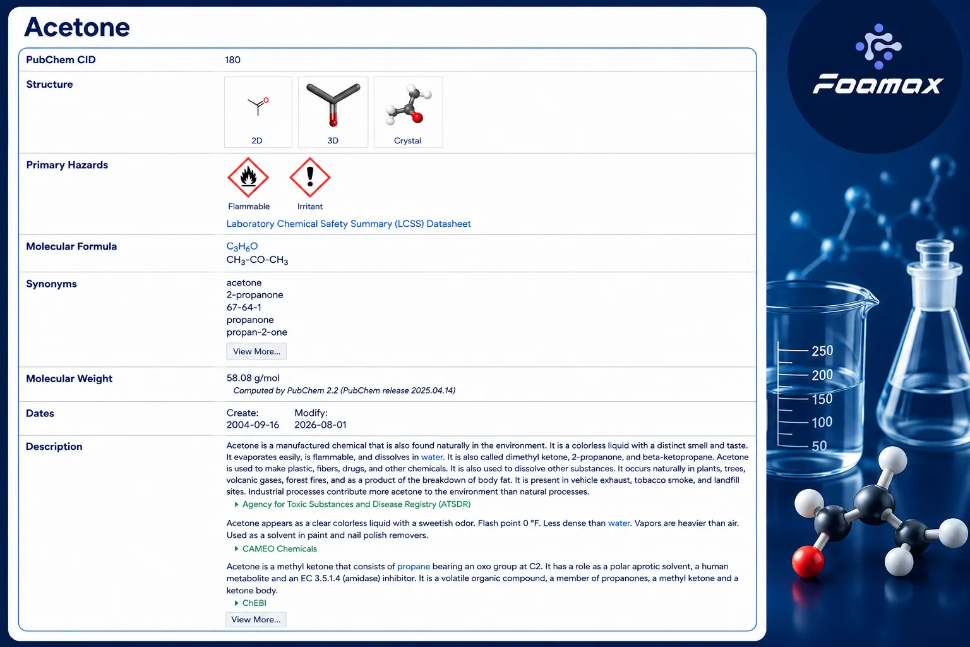Image resolution: width=970 pixels, height=647 pixels.
Task: Click the PubChem CID row label
Action: point(61,60)
